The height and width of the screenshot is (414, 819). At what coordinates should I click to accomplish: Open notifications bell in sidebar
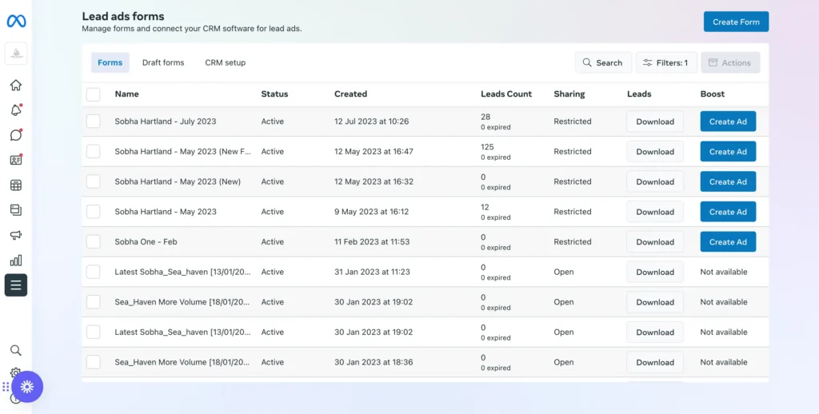(16, 110)
